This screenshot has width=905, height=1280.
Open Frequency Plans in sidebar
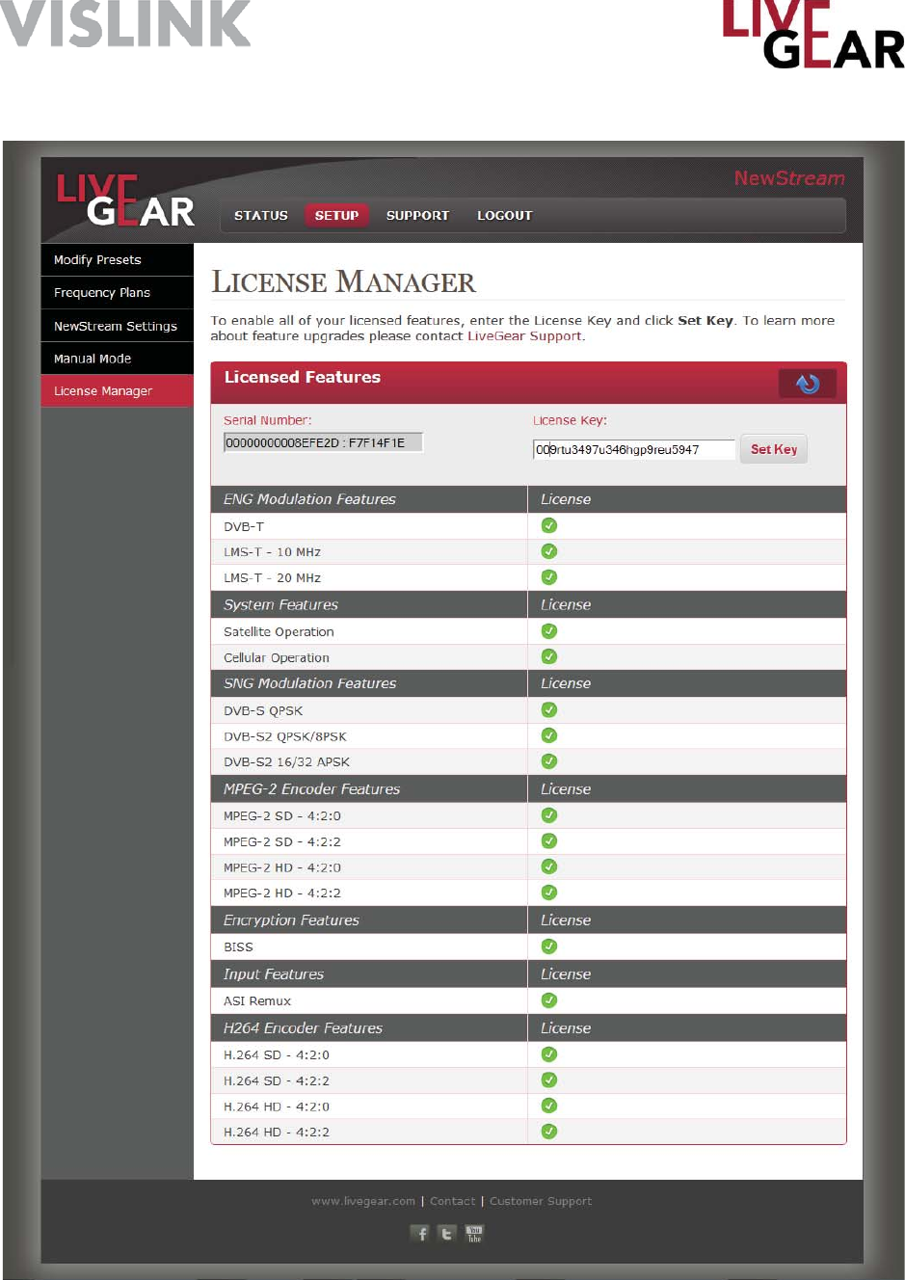click(x=118, y=293)
